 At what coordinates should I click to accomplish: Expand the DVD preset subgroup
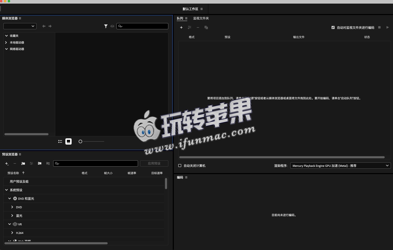pos(12,207)
